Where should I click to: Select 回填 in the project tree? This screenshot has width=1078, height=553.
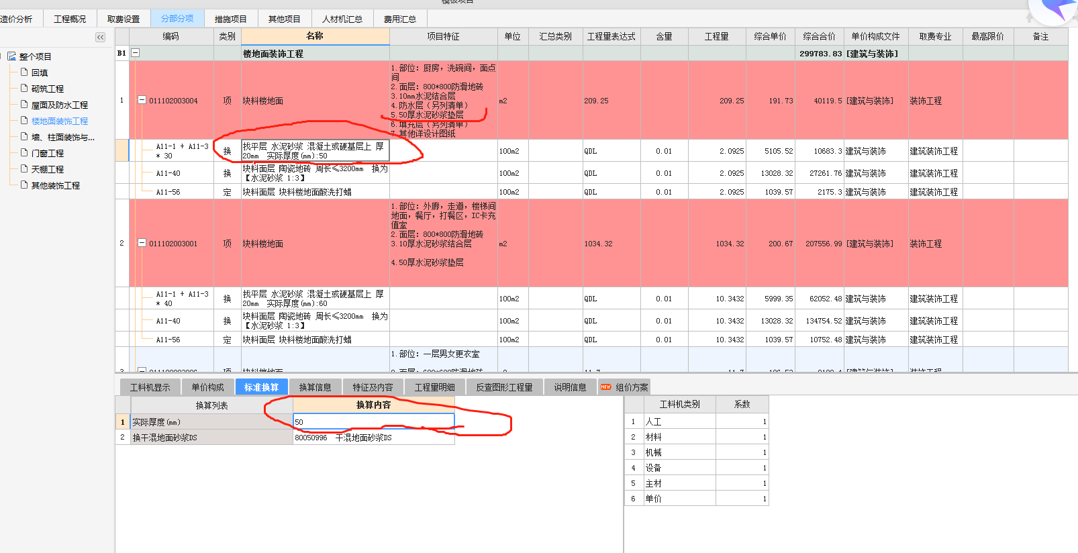40,72
